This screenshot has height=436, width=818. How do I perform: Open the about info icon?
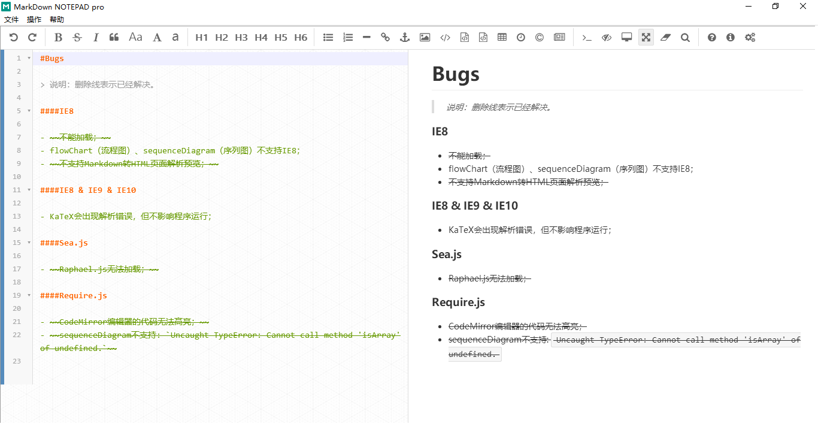point(730,37)
